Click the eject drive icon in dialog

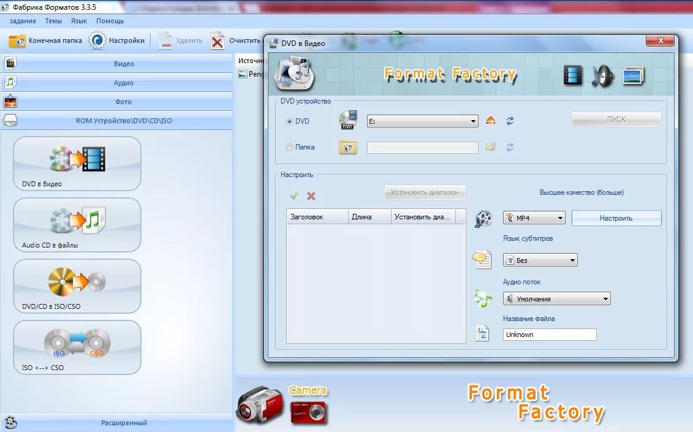(491, 121)
